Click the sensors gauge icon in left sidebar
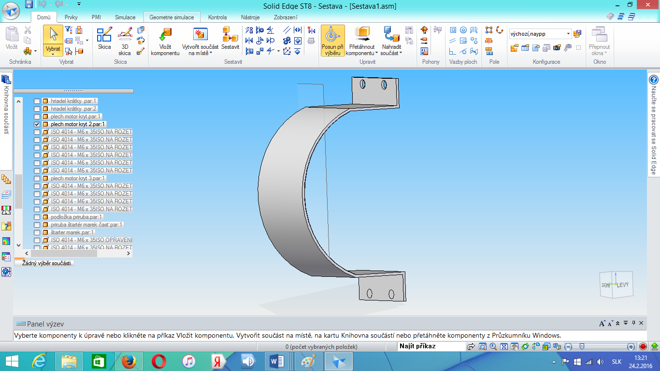This screenshot has width=660, height=371. [x=6, y=210]
